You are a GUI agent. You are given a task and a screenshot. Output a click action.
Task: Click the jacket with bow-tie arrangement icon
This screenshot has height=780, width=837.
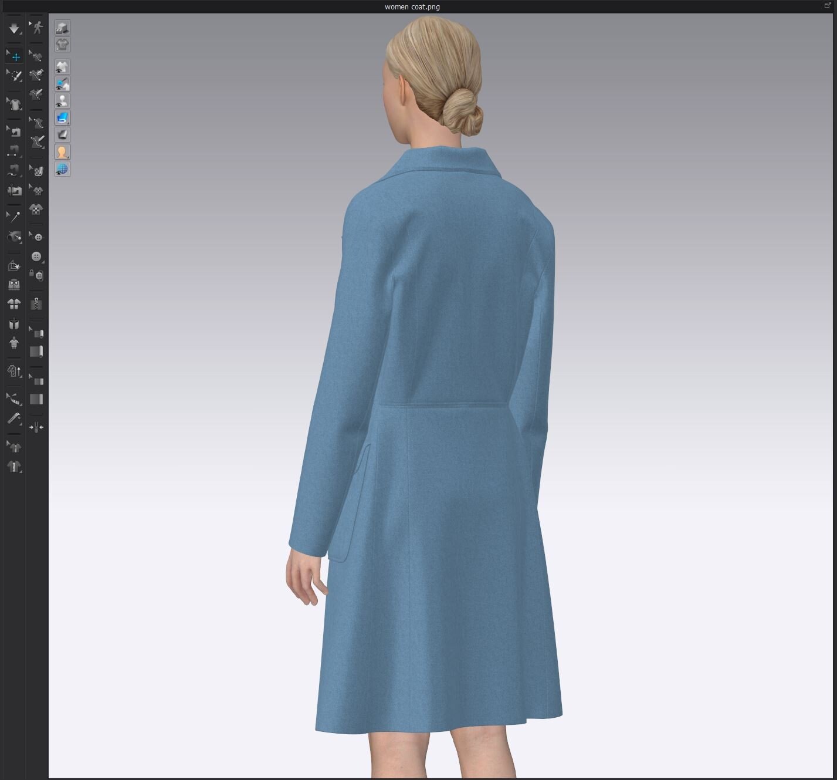click(x=14, y=285)
